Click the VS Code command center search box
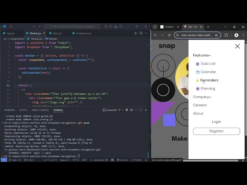This screenshot has height=185, width=247. pos(72,26)
